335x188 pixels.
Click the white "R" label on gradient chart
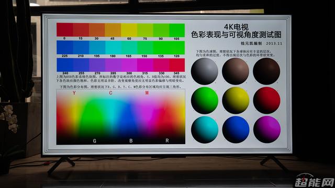click(167, 140)
